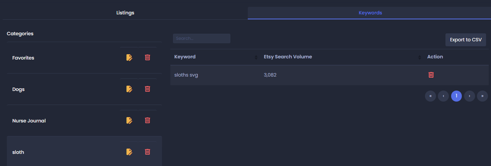Delete the Dogs category
Screen dimensions: 491x166
(148, 89)
